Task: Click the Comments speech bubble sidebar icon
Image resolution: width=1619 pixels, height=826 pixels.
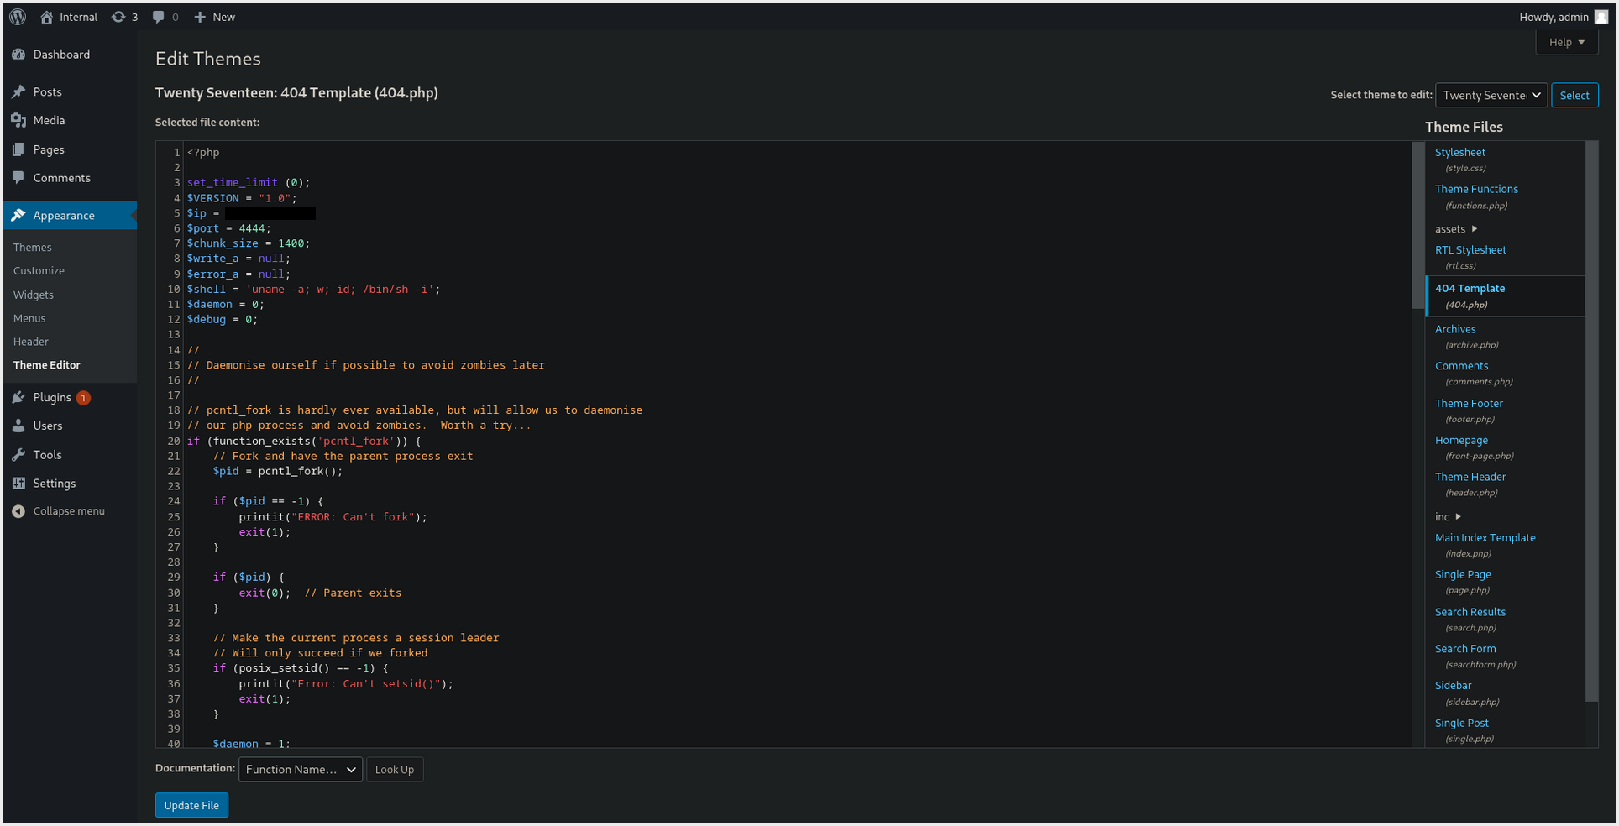Action: click(18, 178)
